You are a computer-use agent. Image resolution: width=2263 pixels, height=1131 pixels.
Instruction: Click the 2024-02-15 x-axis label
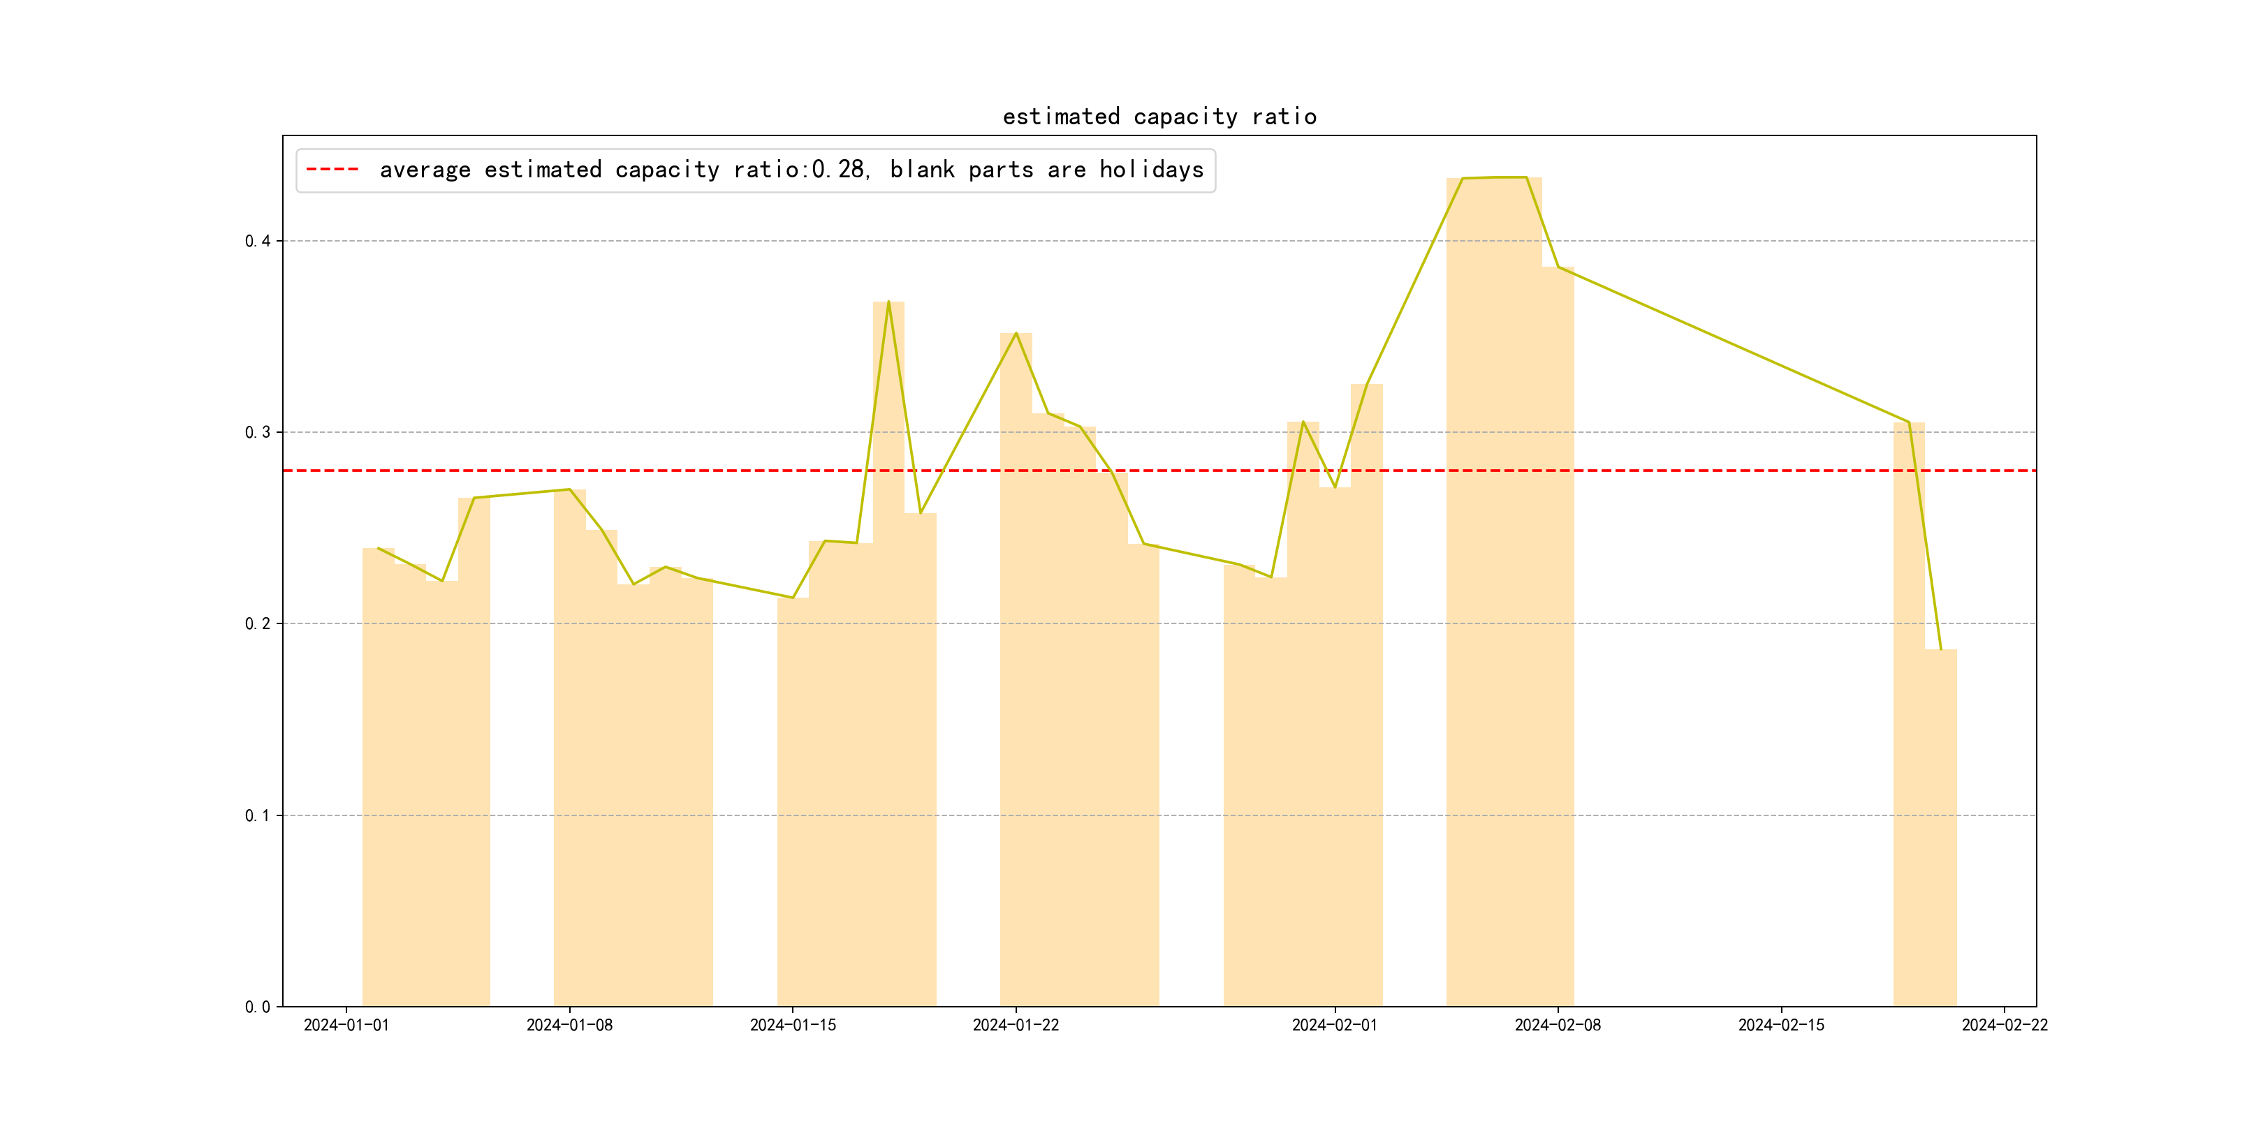tap(1780, 1025)
